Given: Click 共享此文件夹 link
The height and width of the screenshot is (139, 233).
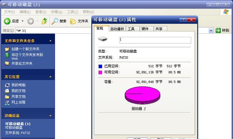Looking at the screenshot, I should tap(22, 64).
